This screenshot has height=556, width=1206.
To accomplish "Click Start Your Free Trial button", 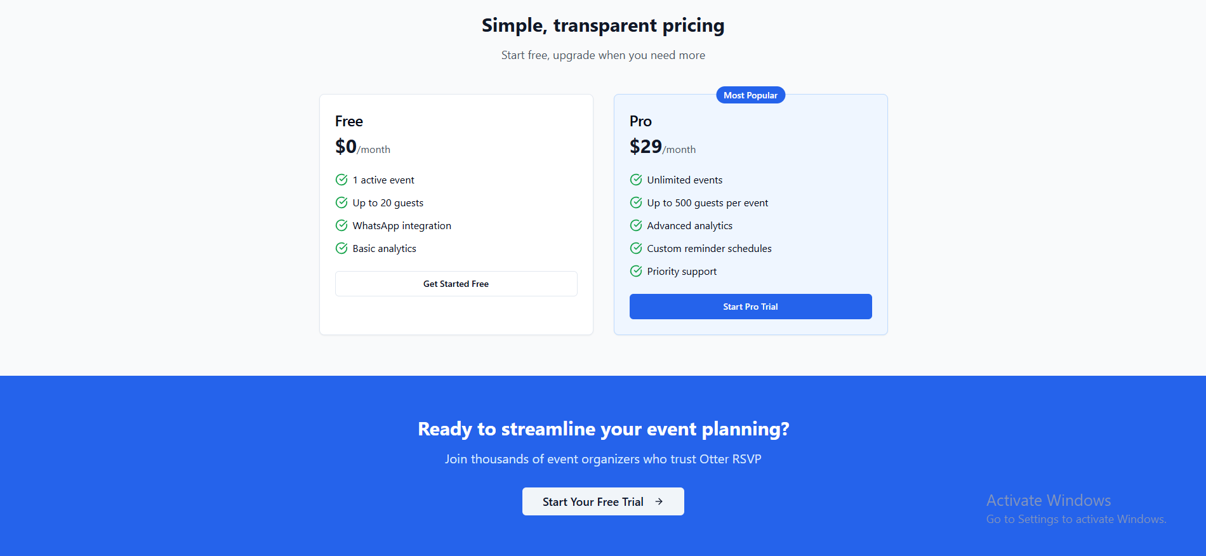I will (x=603, y=501).
